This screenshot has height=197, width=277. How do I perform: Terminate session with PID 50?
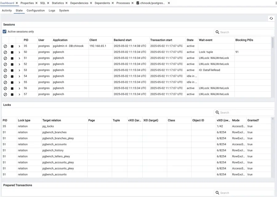coord(12,52)
